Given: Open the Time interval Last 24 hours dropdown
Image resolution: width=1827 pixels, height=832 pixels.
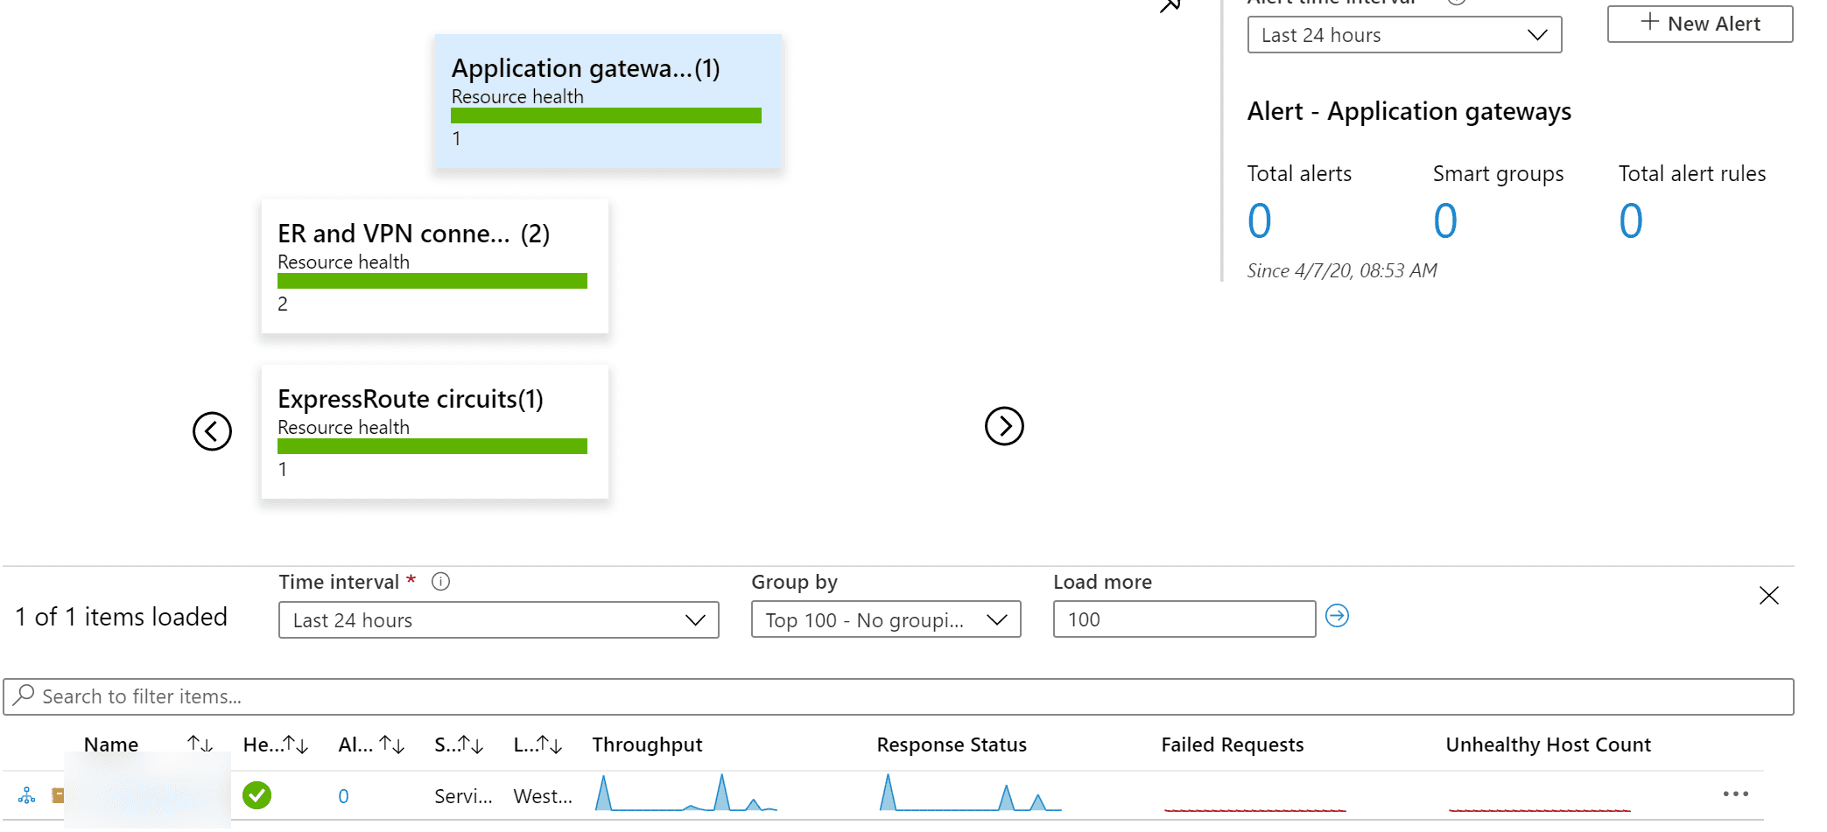Looking at the screenshot, I should [498, 619].
